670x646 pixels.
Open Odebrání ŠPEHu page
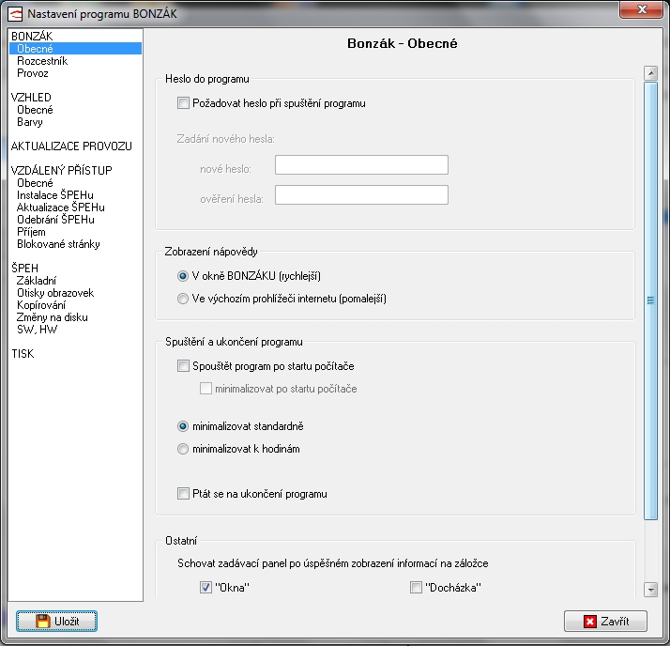coord(55,220)
